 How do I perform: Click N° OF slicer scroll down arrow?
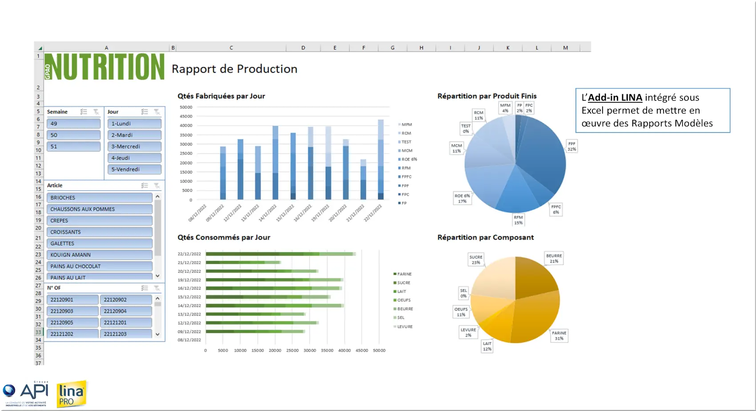(157, 334)
